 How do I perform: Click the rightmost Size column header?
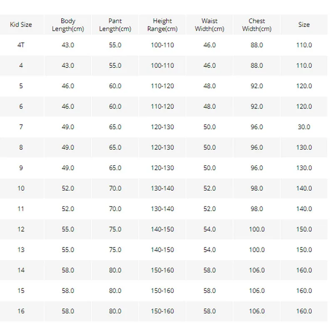(x=304, y=25)
